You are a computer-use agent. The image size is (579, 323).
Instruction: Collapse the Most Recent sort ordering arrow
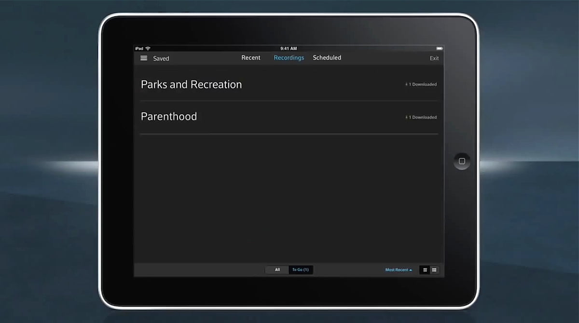coord(410,270)
